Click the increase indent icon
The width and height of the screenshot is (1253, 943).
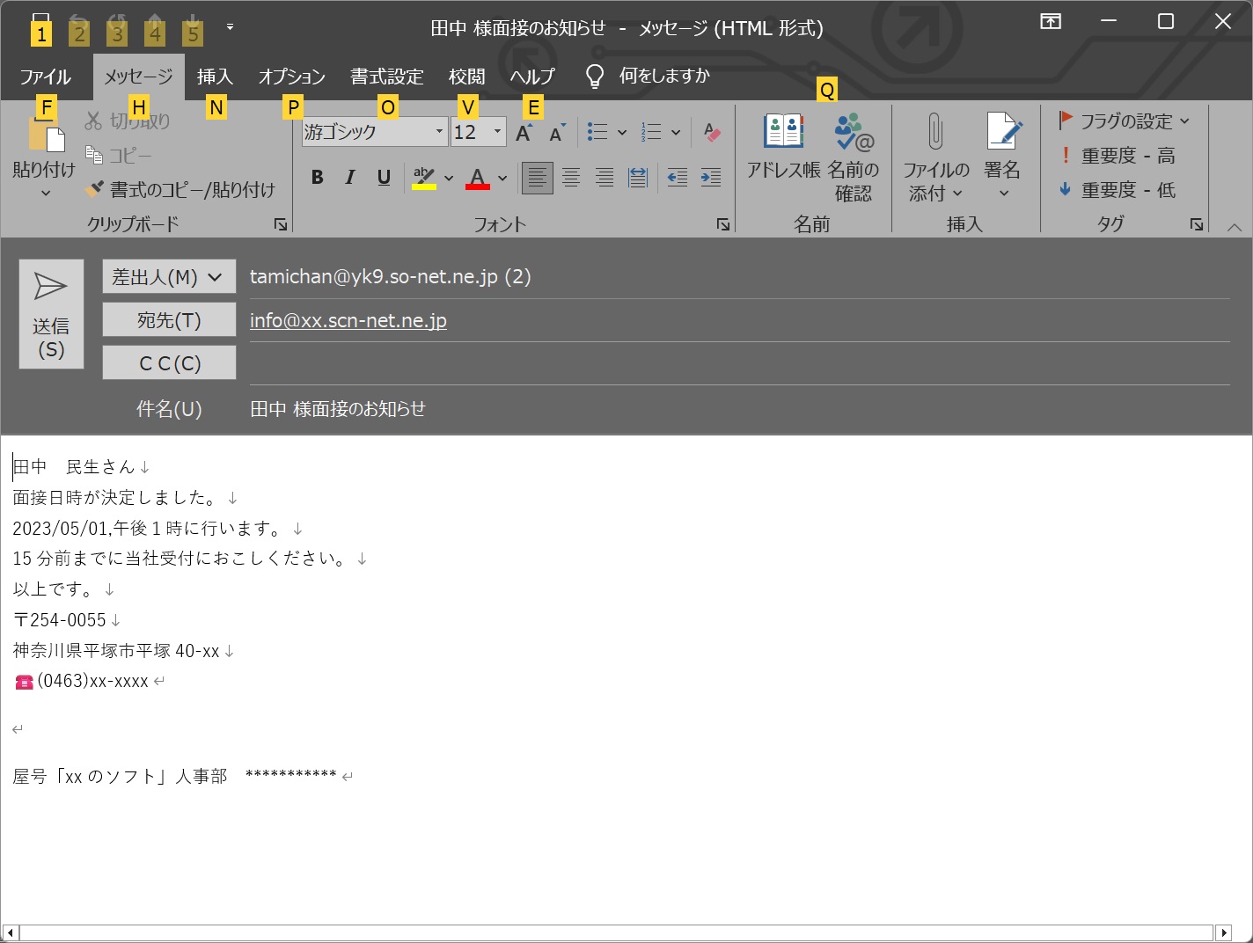(710, 178)
